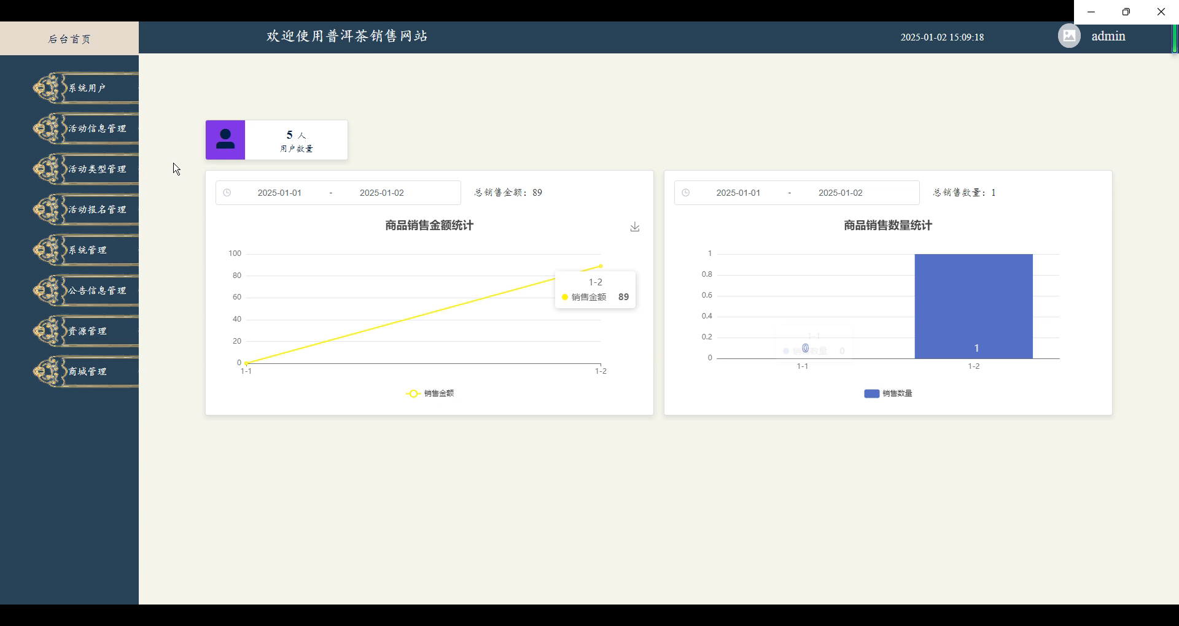Click the 5 人 用户数量 card text
1179x626 pixels.
(x=297, y=141)
